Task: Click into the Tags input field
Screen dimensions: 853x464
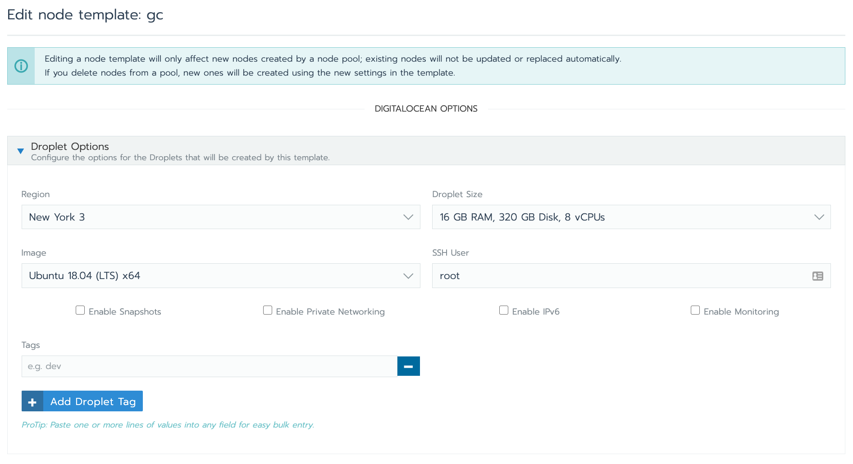Action: coord(209,366)
